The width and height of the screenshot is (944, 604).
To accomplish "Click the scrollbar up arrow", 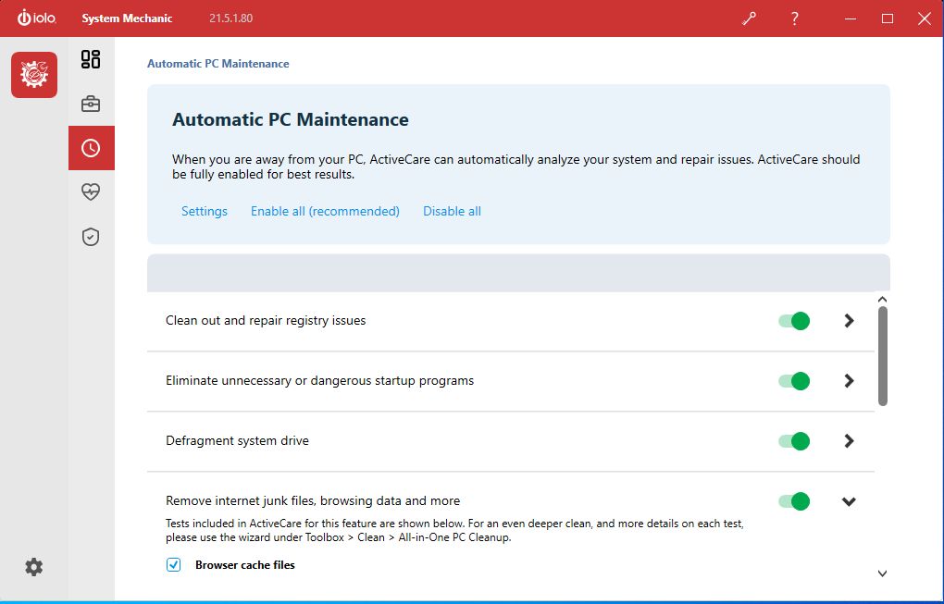I will [883, 300].
